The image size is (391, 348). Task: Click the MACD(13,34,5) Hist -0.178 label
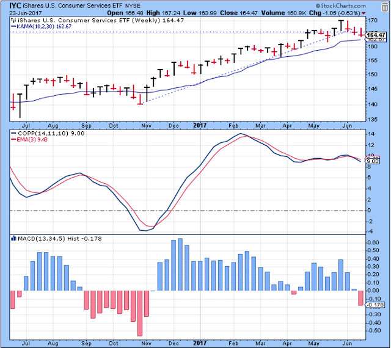(60, 239)
